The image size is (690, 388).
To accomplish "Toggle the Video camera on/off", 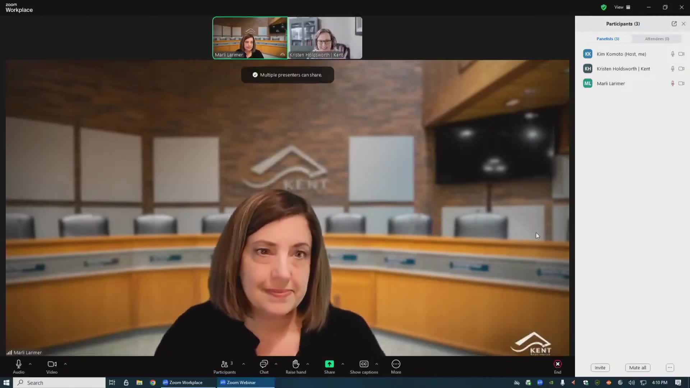I will tap(52, 364).
